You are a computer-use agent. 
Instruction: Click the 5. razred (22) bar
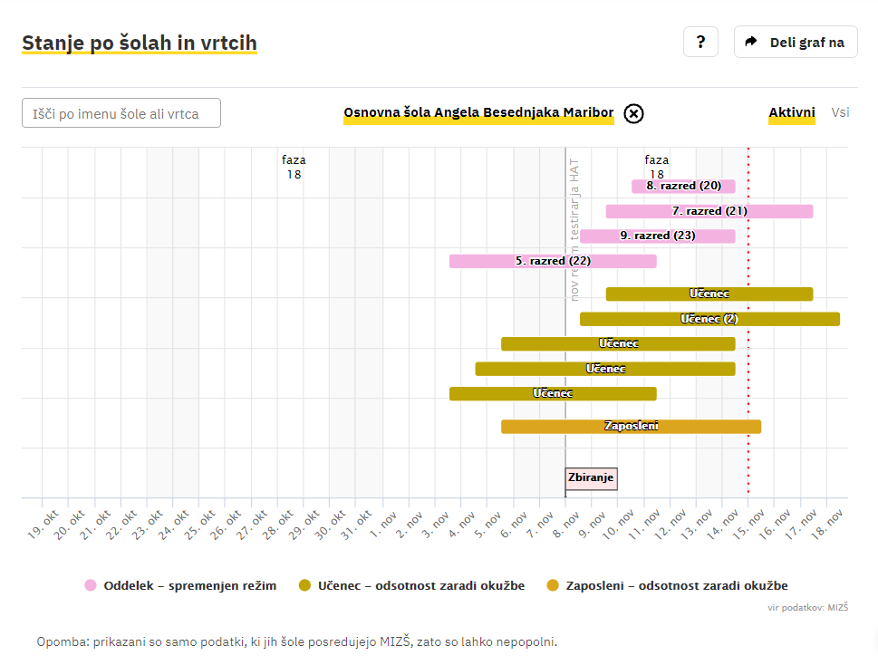(x=552, y=261)
